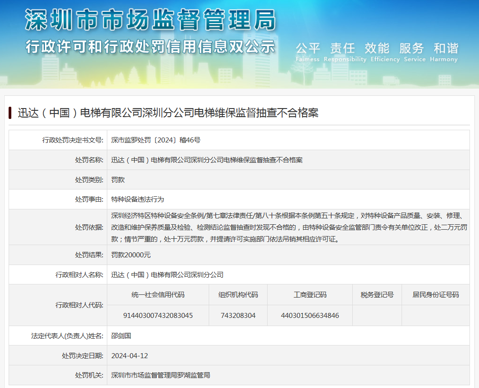Image resolution: width=479 pixels, height=388 pixels.
Task: Select the decision document number 深市监罗处罚〔2024〕稽46号
Action: 156,140
